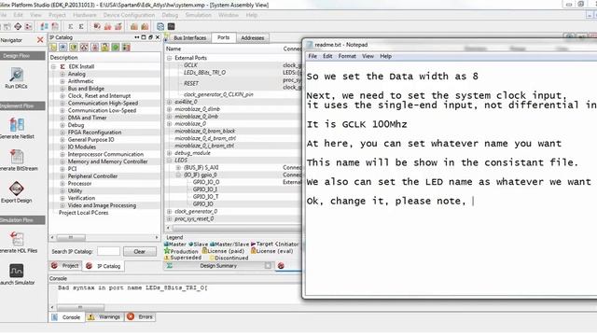Select the GPIO_IO_T port

click(x=205, y=197)
